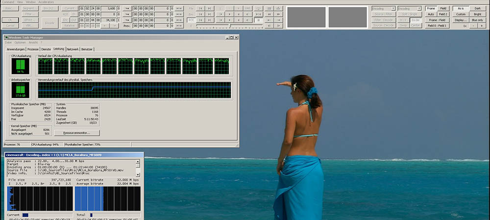The image size is (490, 220).
Task: Enable the Blue only view
Action: pos(477,20)
